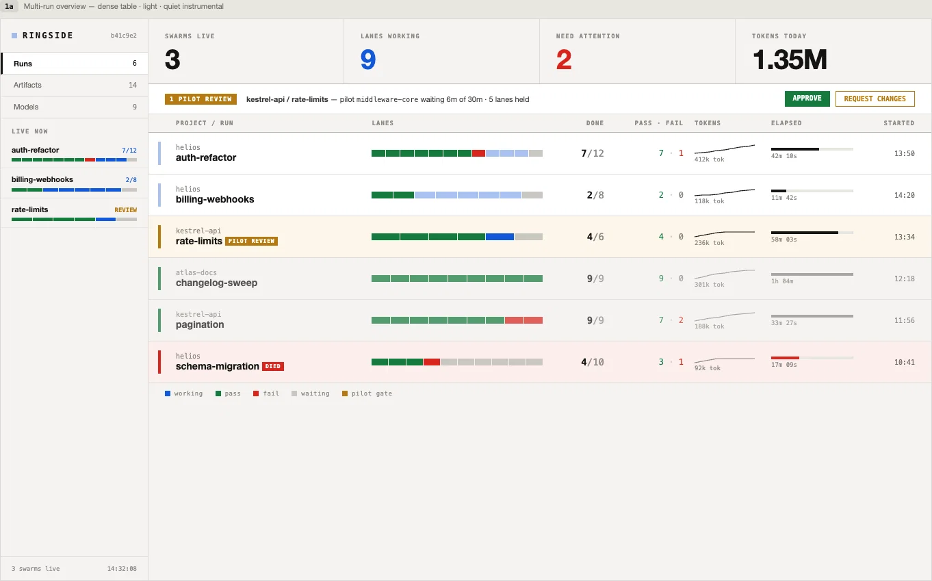Click the PILOT REVIEW badge beside rate-limits row name
The width and height of the screenshot is (932, 581).
coord(251,241)
